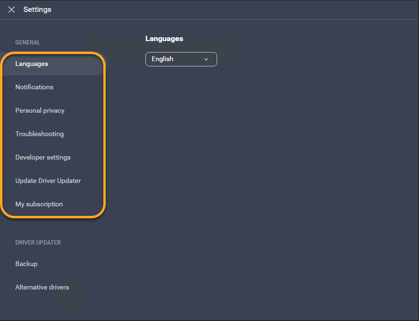
Task: Select the Languages settings section
Action: pyautogui.click(x=32, y=64)
